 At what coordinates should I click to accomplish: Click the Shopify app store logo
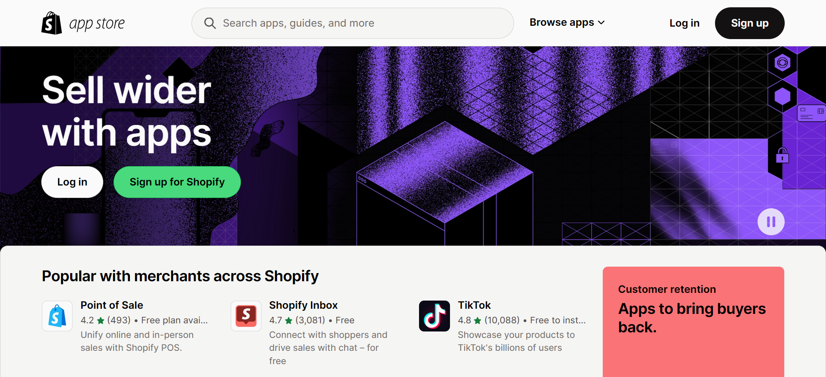click(83, 23)
